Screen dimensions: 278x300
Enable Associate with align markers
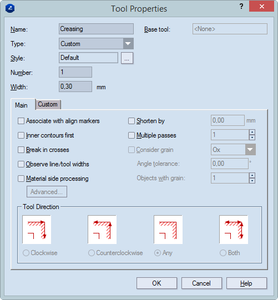tap(21, 121)
